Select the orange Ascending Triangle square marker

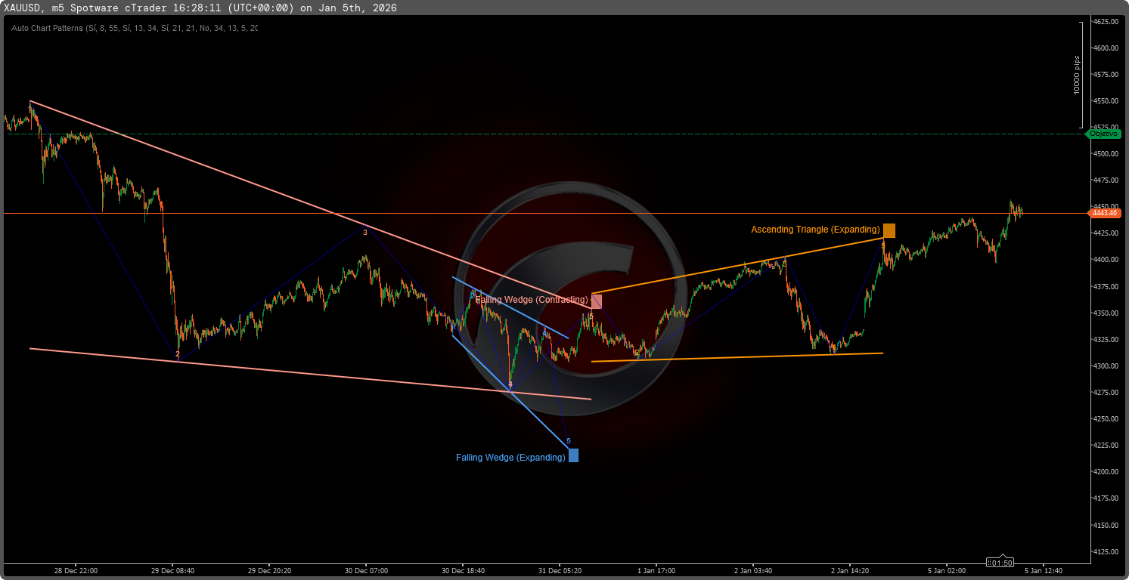pos(889,230)
